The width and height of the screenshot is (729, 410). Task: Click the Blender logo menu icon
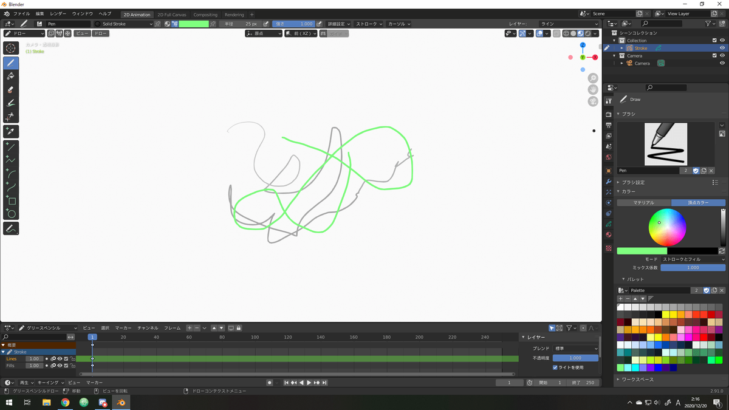(6, 14)
